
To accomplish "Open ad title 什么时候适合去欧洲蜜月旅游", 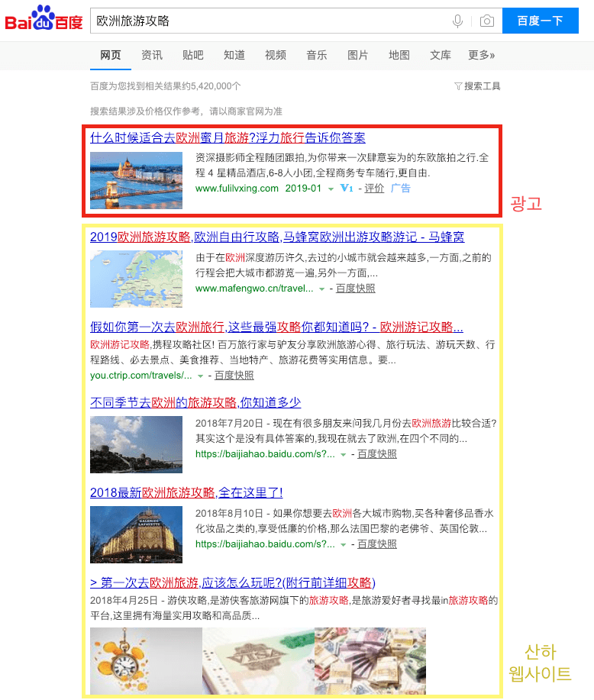I will (x=228, y=137).
